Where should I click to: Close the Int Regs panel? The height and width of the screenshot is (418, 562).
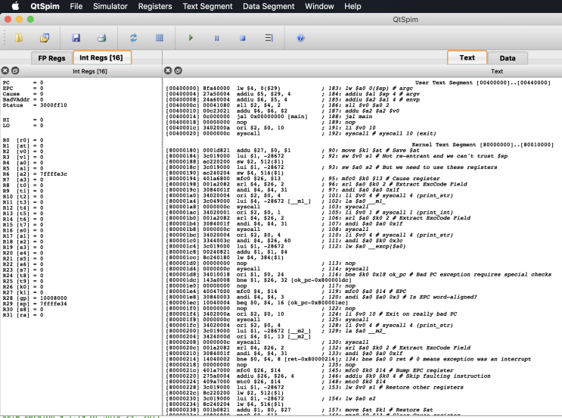pyautogui.click(x=5, y=70)
